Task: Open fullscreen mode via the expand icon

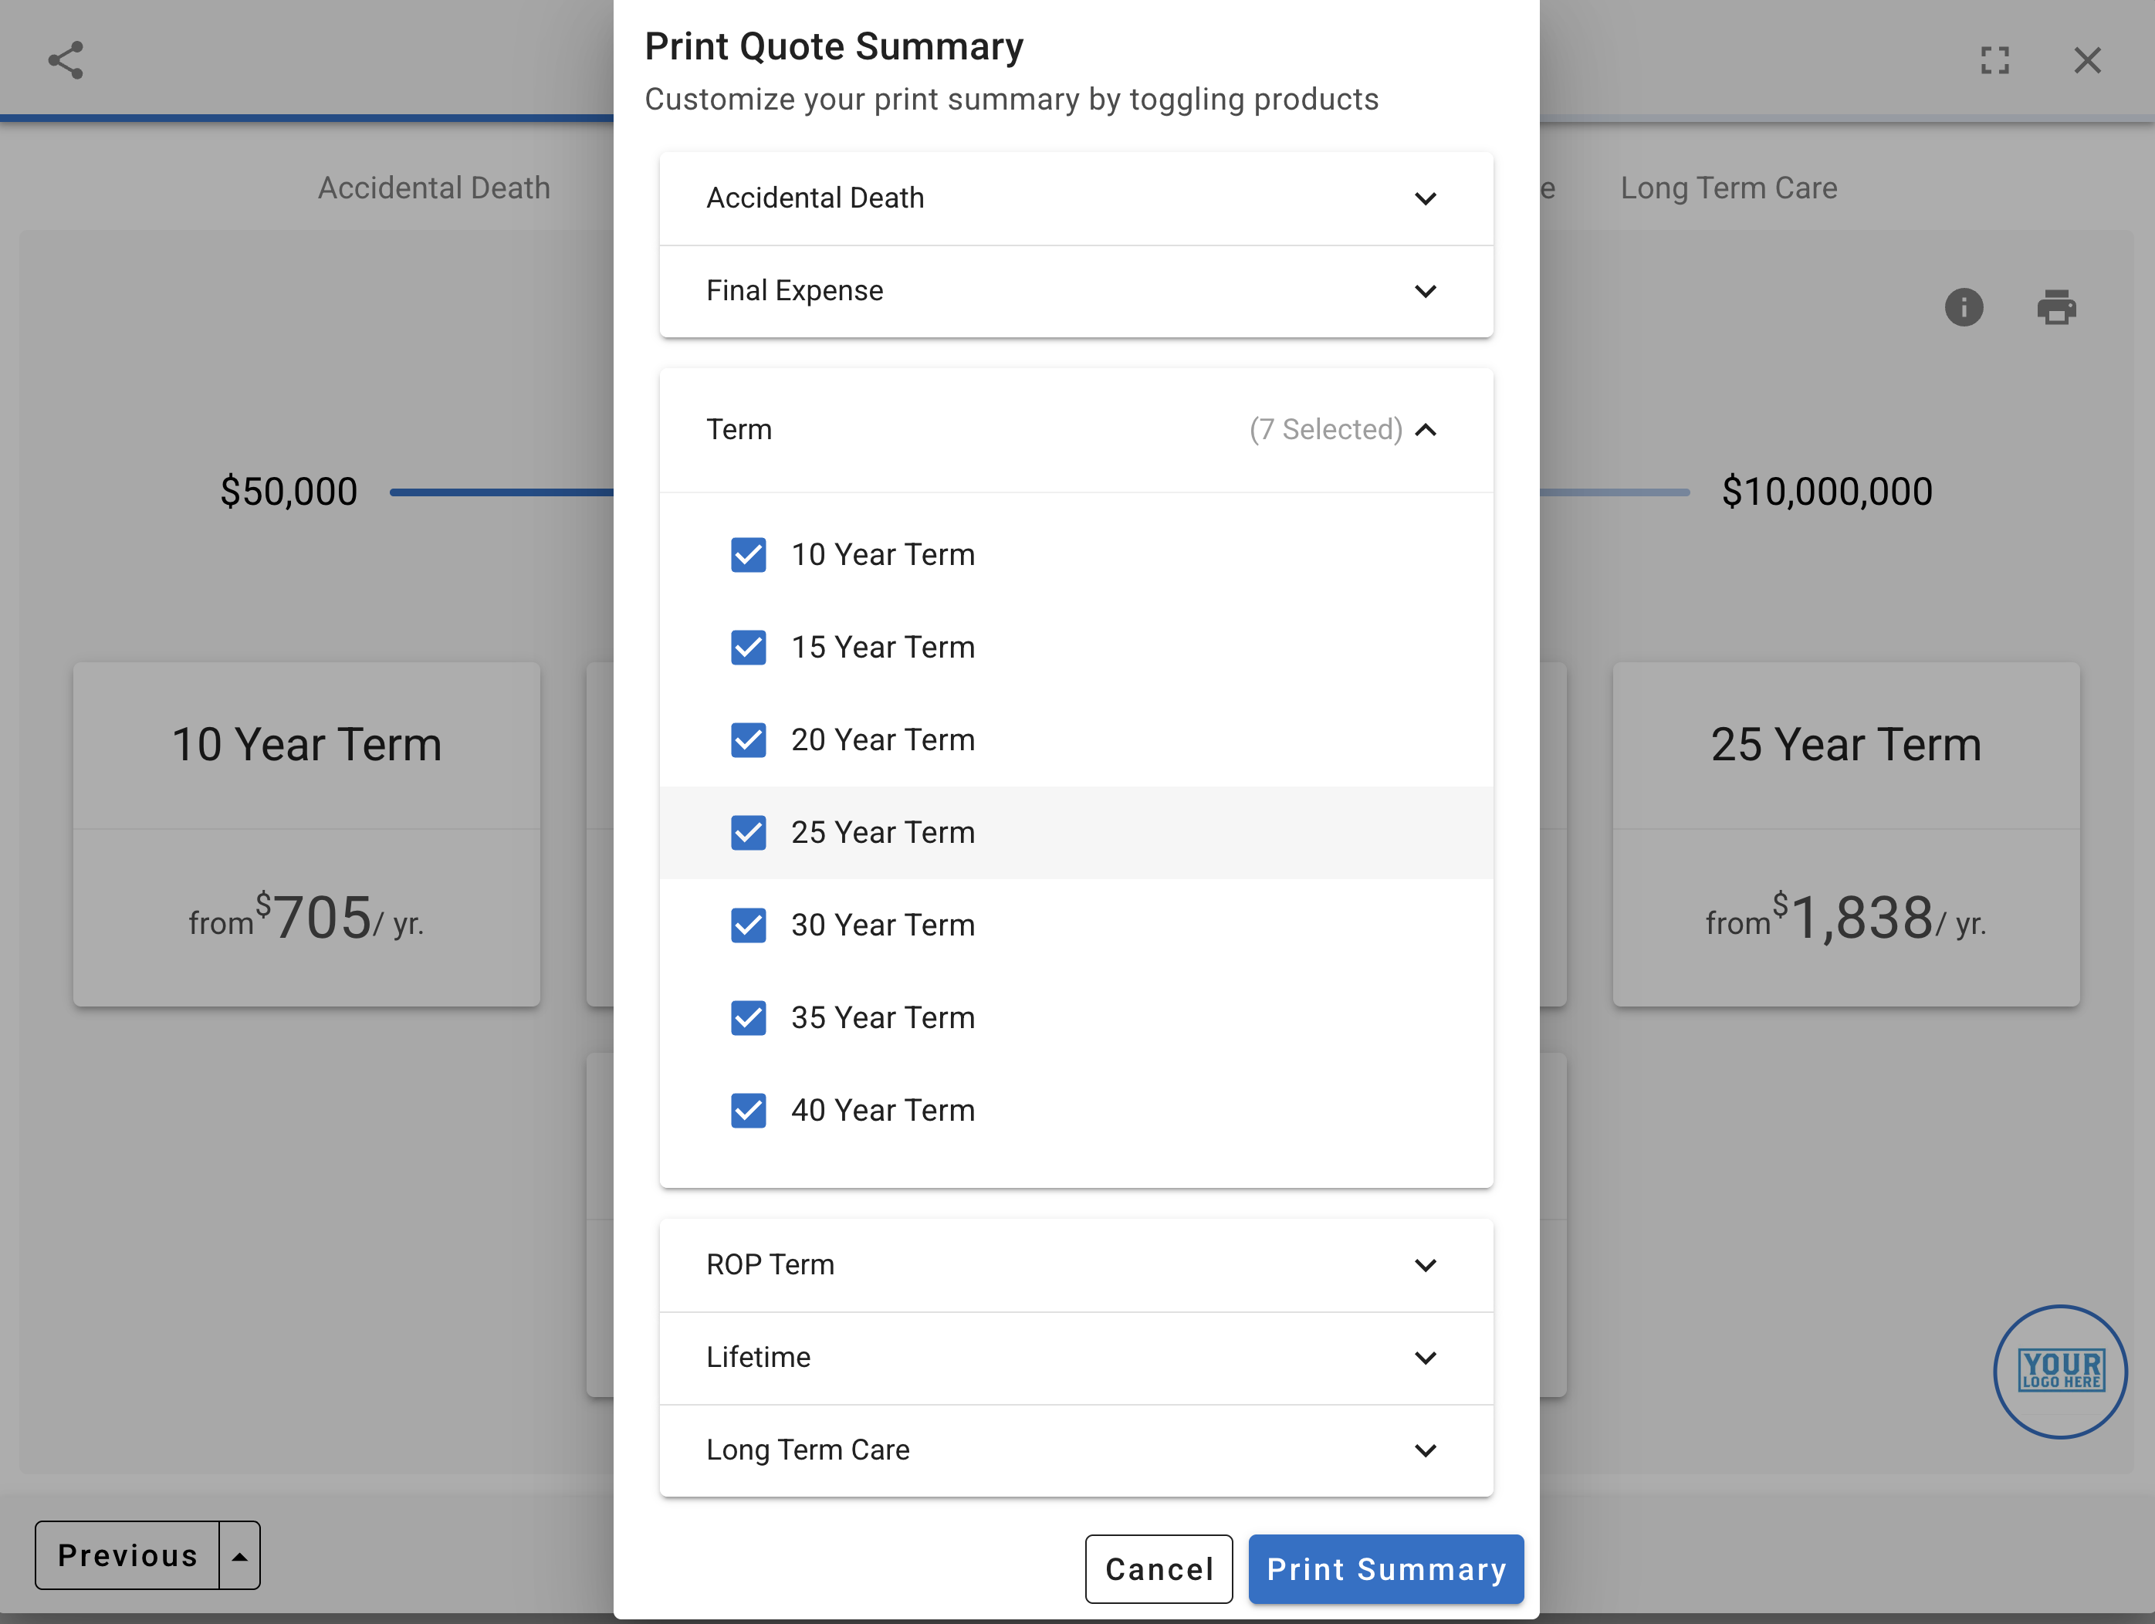Action: pyautogui.click(x=1995, y=60)
